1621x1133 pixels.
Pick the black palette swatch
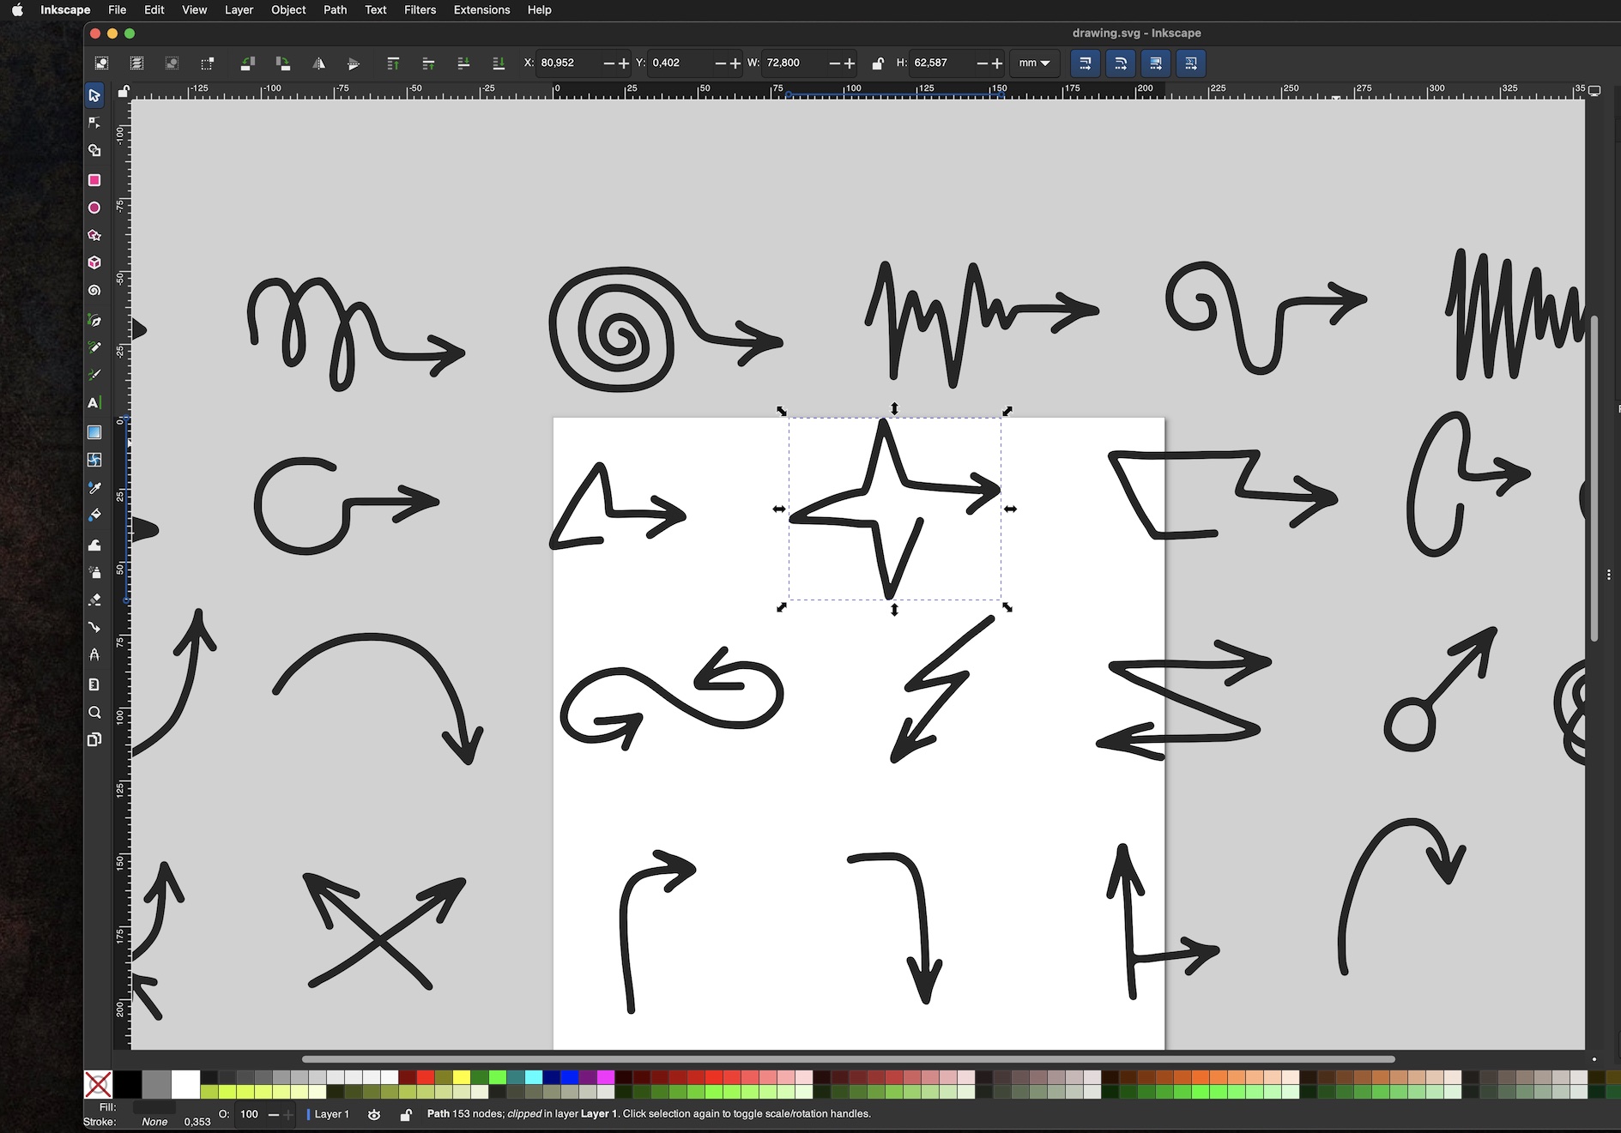point(127,1084)
